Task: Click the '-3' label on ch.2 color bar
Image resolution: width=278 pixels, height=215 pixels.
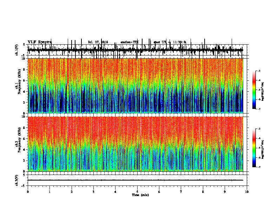Action: click(x=259, y=129)
